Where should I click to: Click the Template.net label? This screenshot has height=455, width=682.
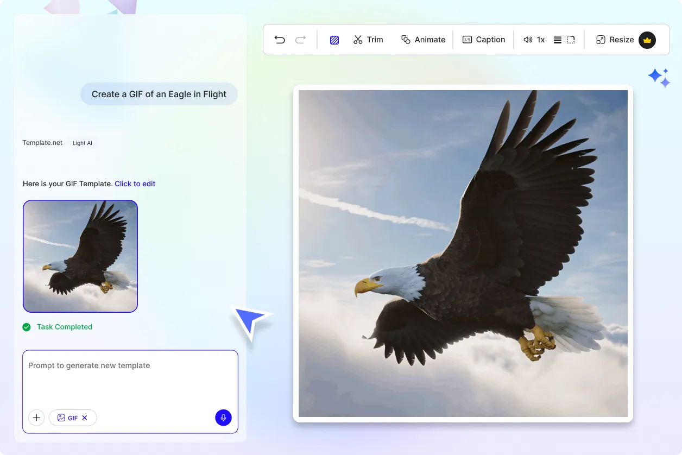pyautogui.click(x=42, y=143)
